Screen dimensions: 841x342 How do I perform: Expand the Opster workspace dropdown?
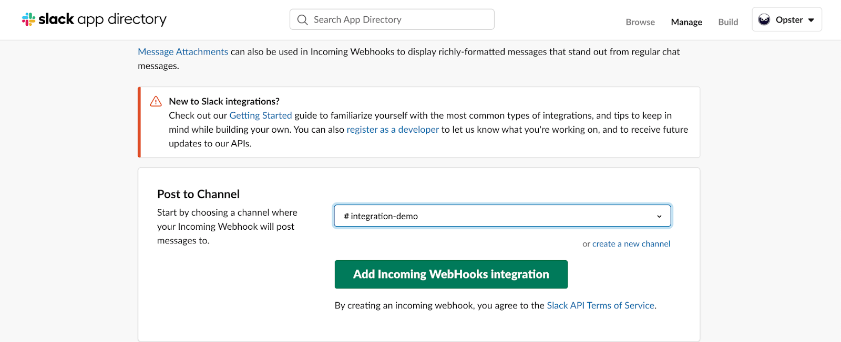coord(787,19)
